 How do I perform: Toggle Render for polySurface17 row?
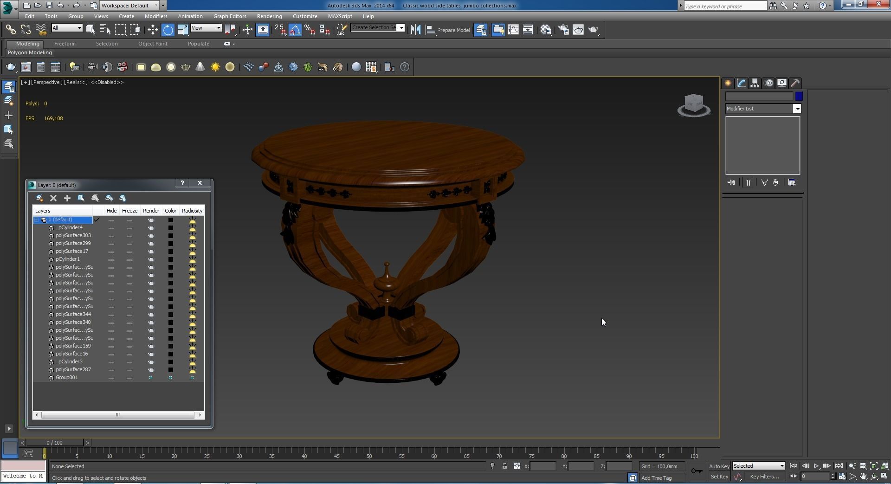151,252
